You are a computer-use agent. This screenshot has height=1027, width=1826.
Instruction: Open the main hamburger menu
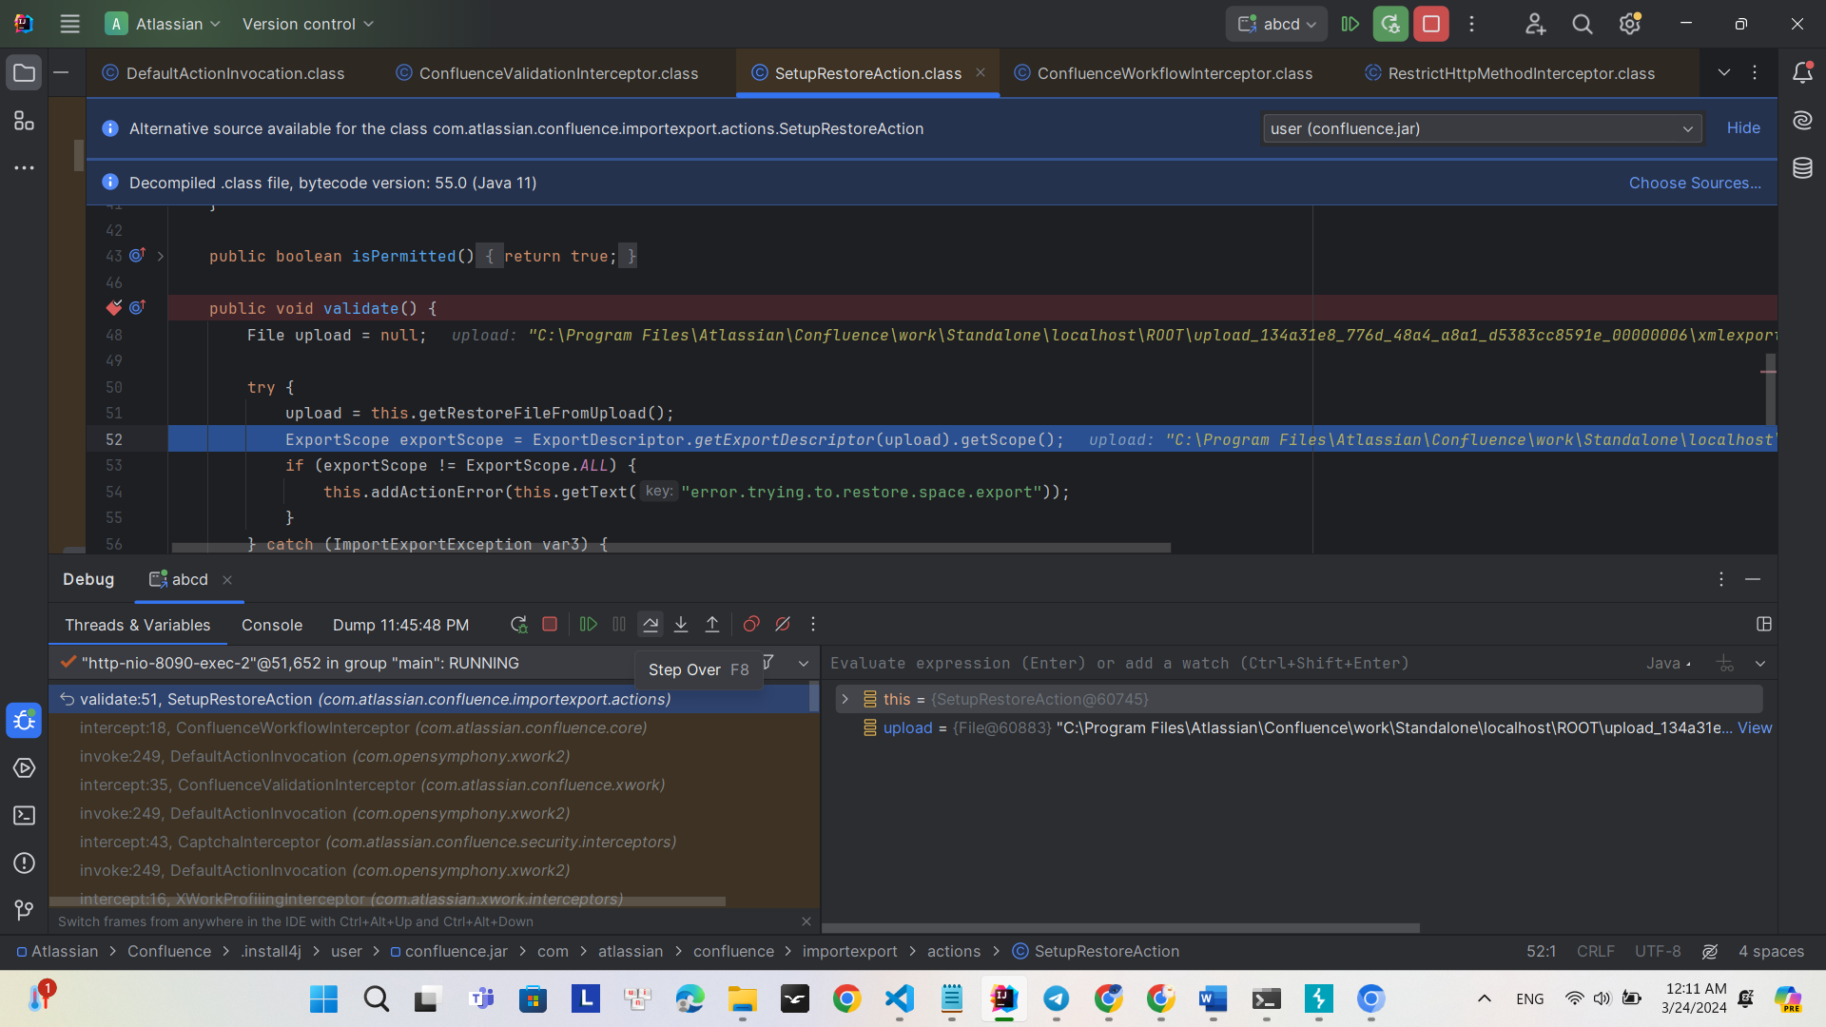click(69, 25)
